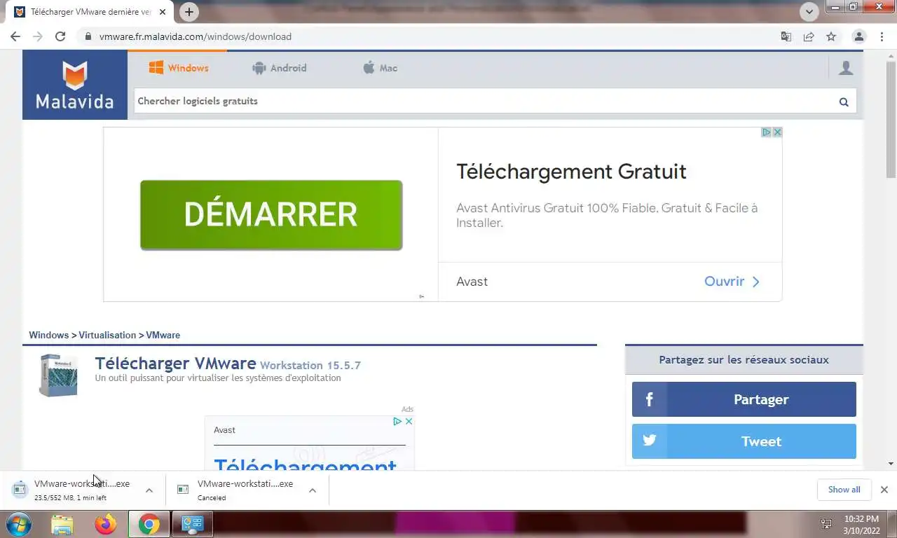897x538 pixels.
Task: Click the Google Translate icon
Action: (x=786, y=36)
